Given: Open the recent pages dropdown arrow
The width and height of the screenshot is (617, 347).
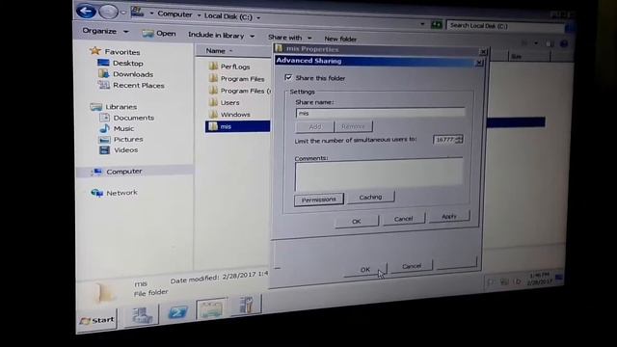Looking at the screenshot, I should pos(123,13).
